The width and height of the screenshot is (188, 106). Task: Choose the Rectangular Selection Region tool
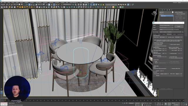24,5
